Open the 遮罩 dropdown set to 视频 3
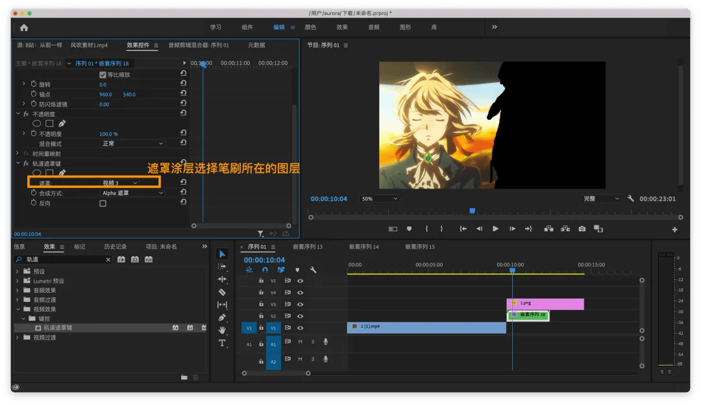 click(119, 183)
